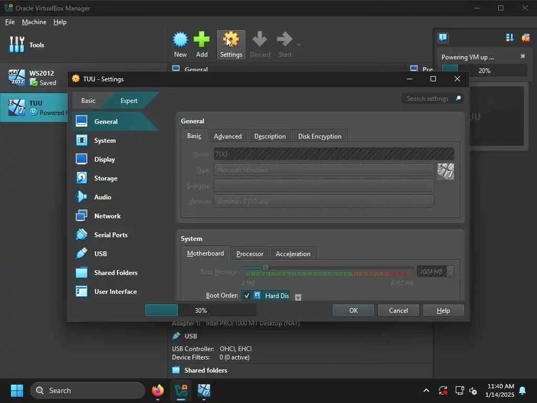Viewport: 537px width, 403px height.
Task: Click the taskbar Search box
Action: coord(88,390)
